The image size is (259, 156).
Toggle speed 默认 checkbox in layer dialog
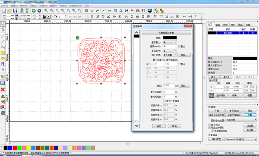click(x=179, y=47)
